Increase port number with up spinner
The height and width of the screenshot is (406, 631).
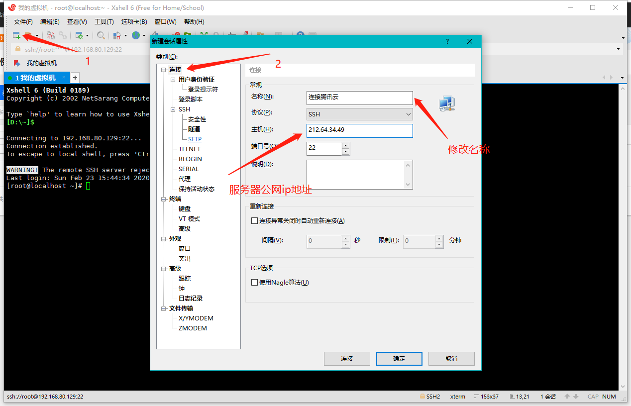pos(346,145)
